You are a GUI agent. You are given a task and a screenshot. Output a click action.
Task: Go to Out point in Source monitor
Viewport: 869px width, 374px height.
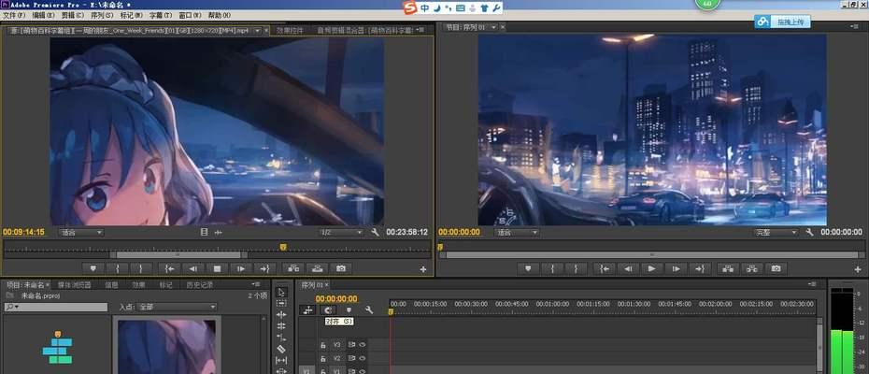[x=265, y=268]
